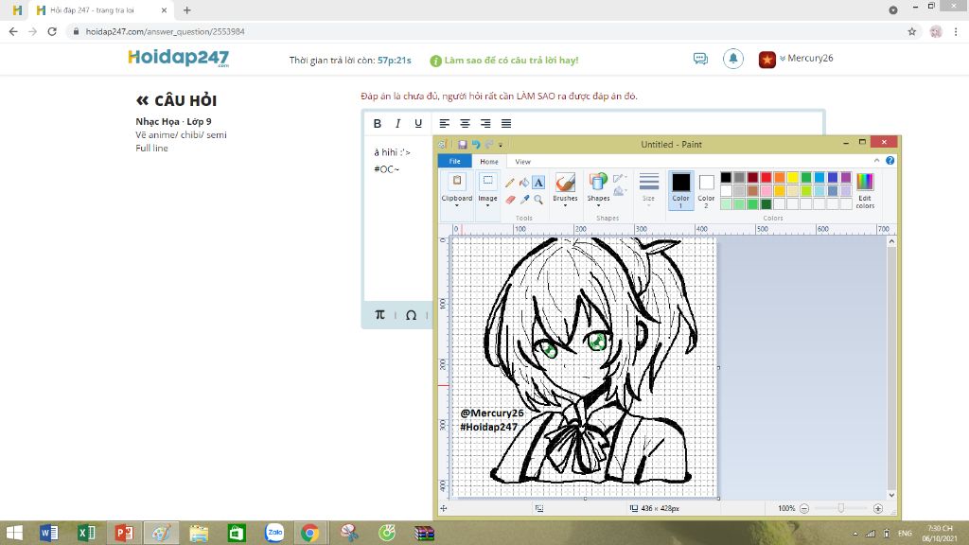Open the shape outline dropdown
Screen dimensions: 969x545
click(620, 178)
